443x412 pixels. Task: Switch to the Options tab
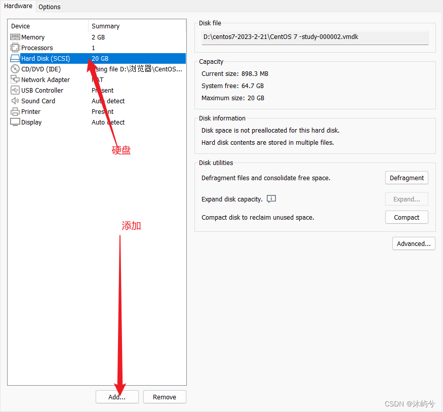click(x=49, y=7)
